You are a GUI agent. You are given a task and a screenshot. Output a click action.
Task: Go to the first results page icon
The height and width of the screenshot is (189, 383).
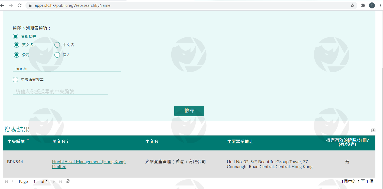click(6, 181)
